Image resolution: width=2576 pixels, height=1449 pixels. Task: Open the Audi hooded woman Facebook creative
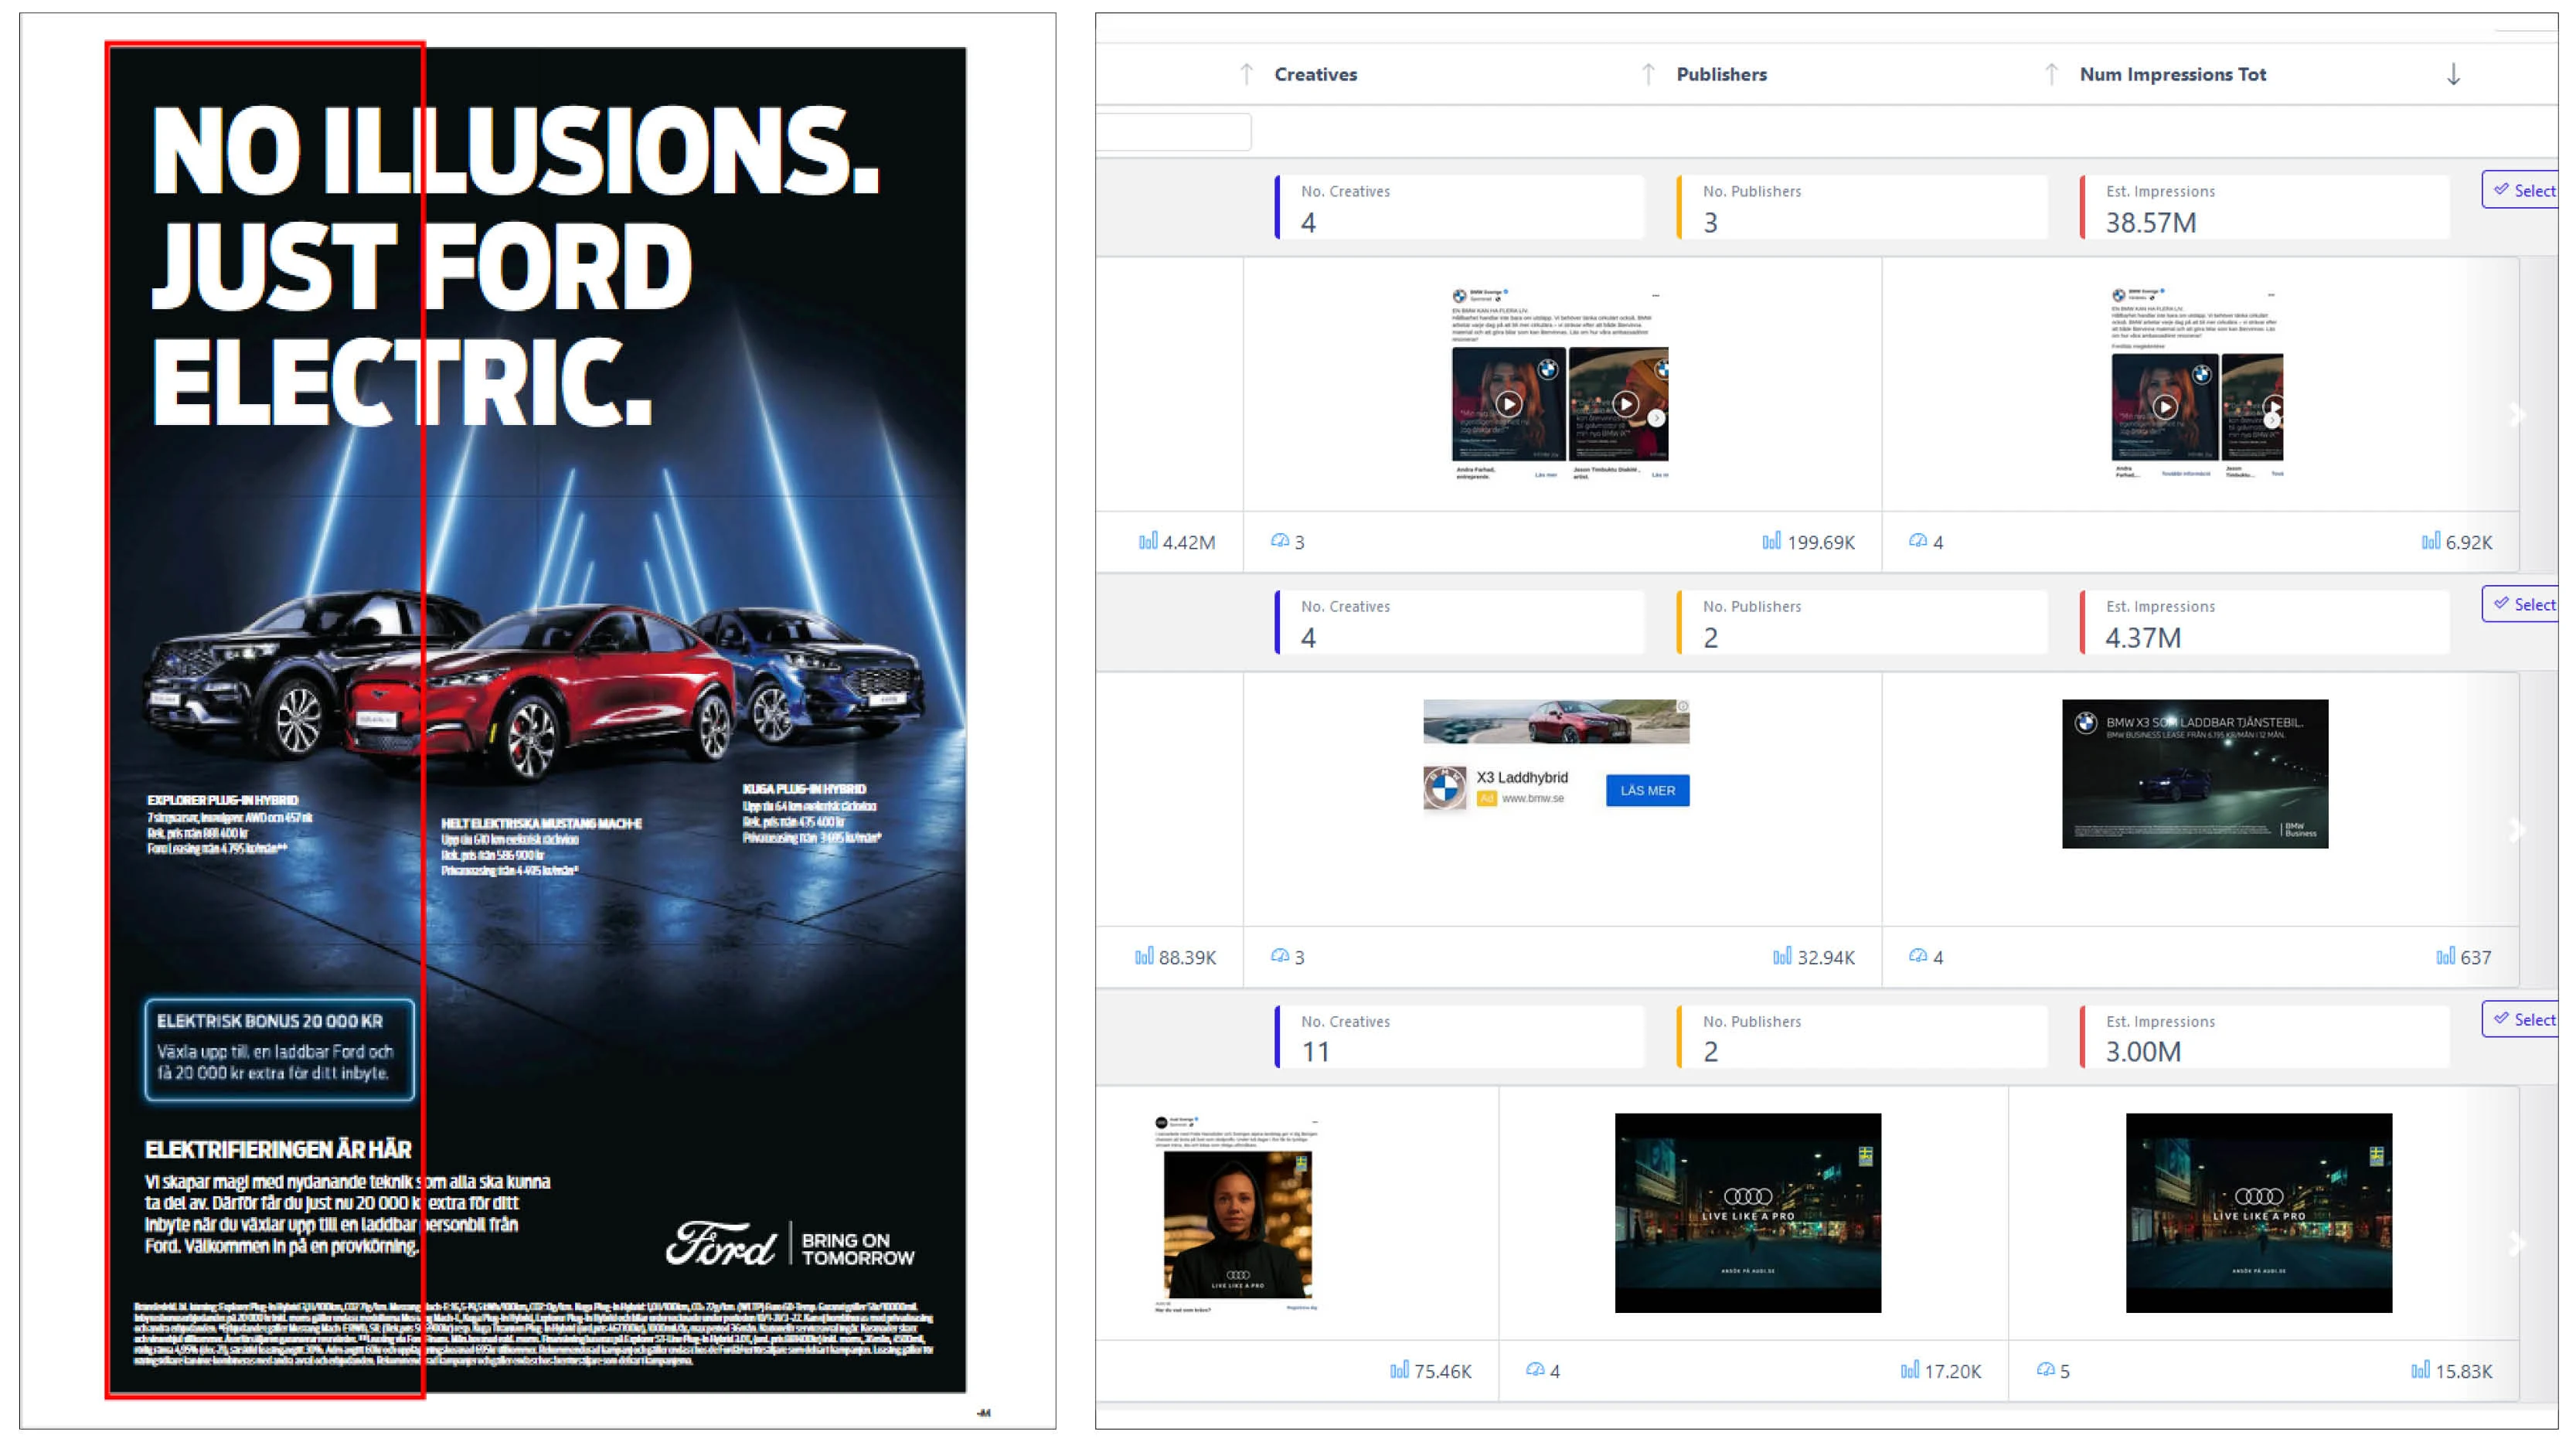(1237, 1213)
